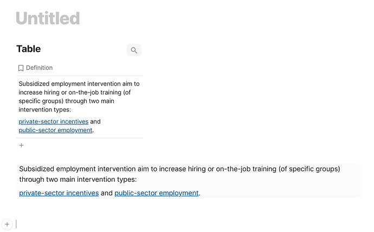Click "intervention types:" line in table cell
The width and height of the screenshot is (374, 232).
pos(44,110)
